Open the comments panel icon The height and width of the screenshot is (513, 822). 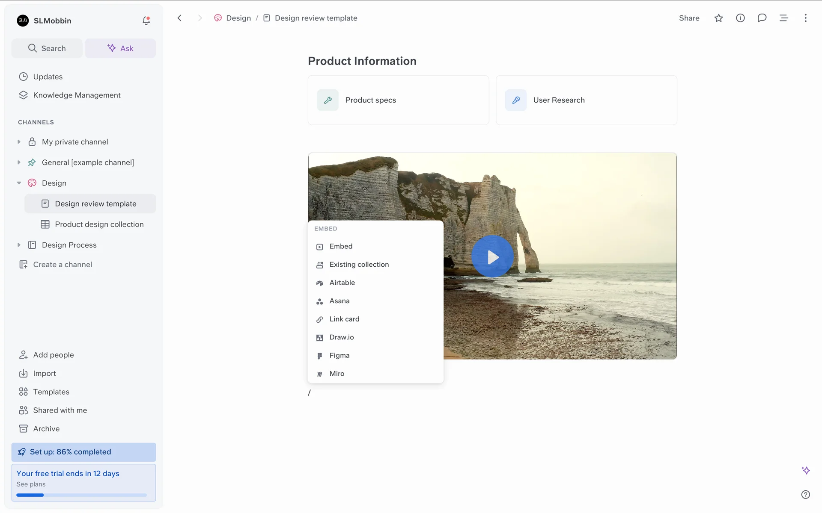pos(762,18)
